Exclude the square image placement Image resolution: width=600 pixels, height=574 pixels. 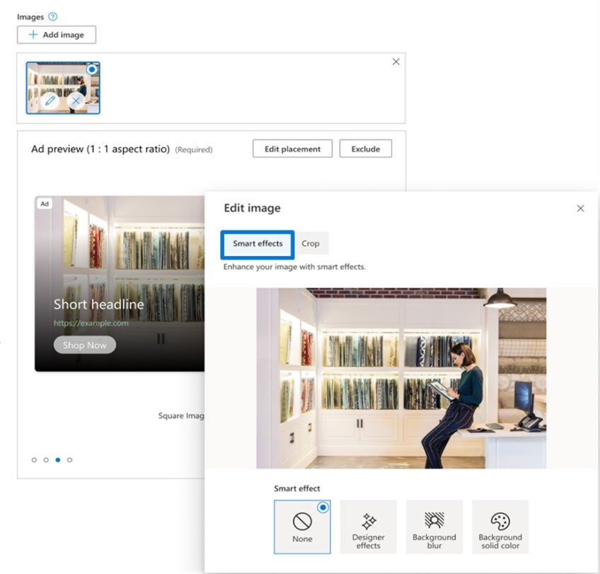(x=366, y=149)
